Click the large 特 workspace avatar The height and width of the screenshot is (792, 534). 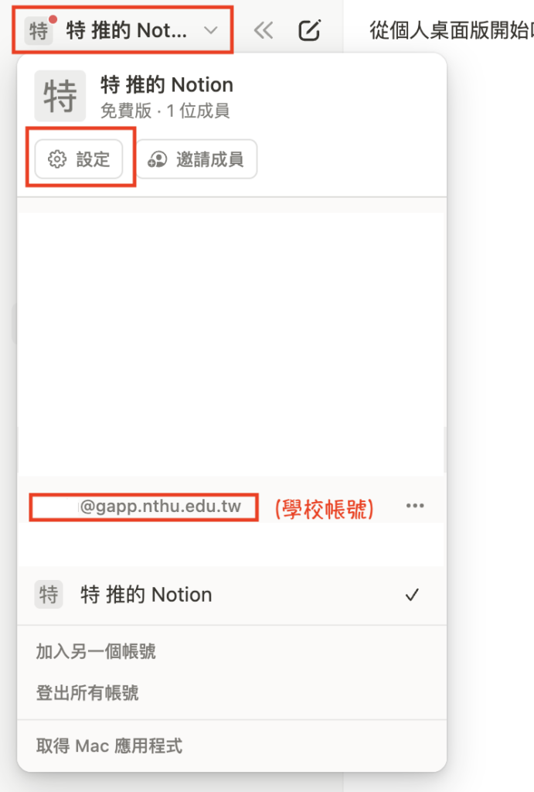(60, 96)
